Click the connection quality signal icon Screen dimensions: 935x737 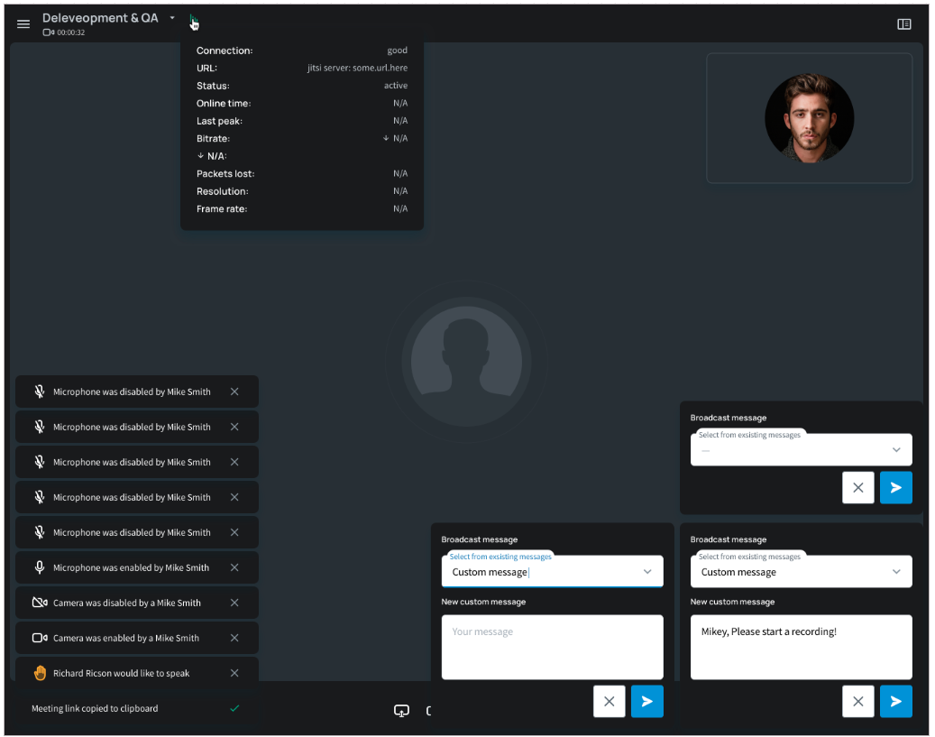point(193,19)
